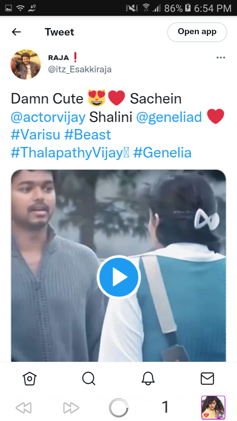
Task: Open the #Varisu hashtag
Action: (x=36, y=135)
